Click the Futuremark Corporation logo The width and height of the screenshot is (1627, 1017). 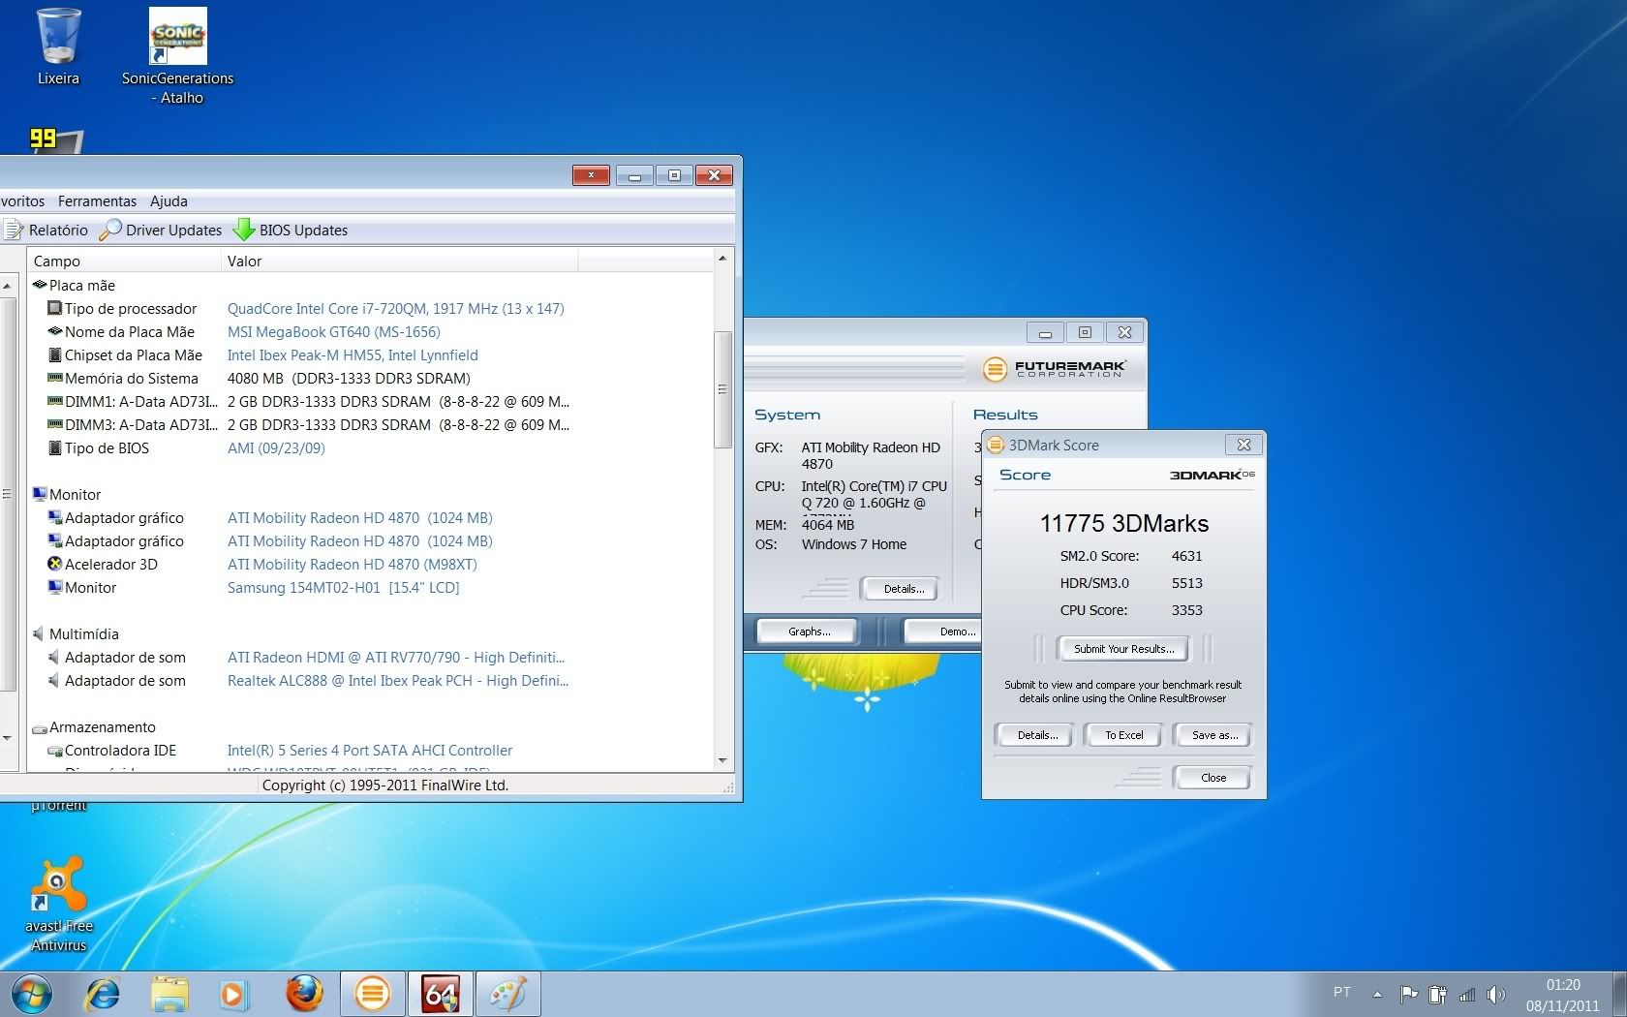tap(1054, 369)
